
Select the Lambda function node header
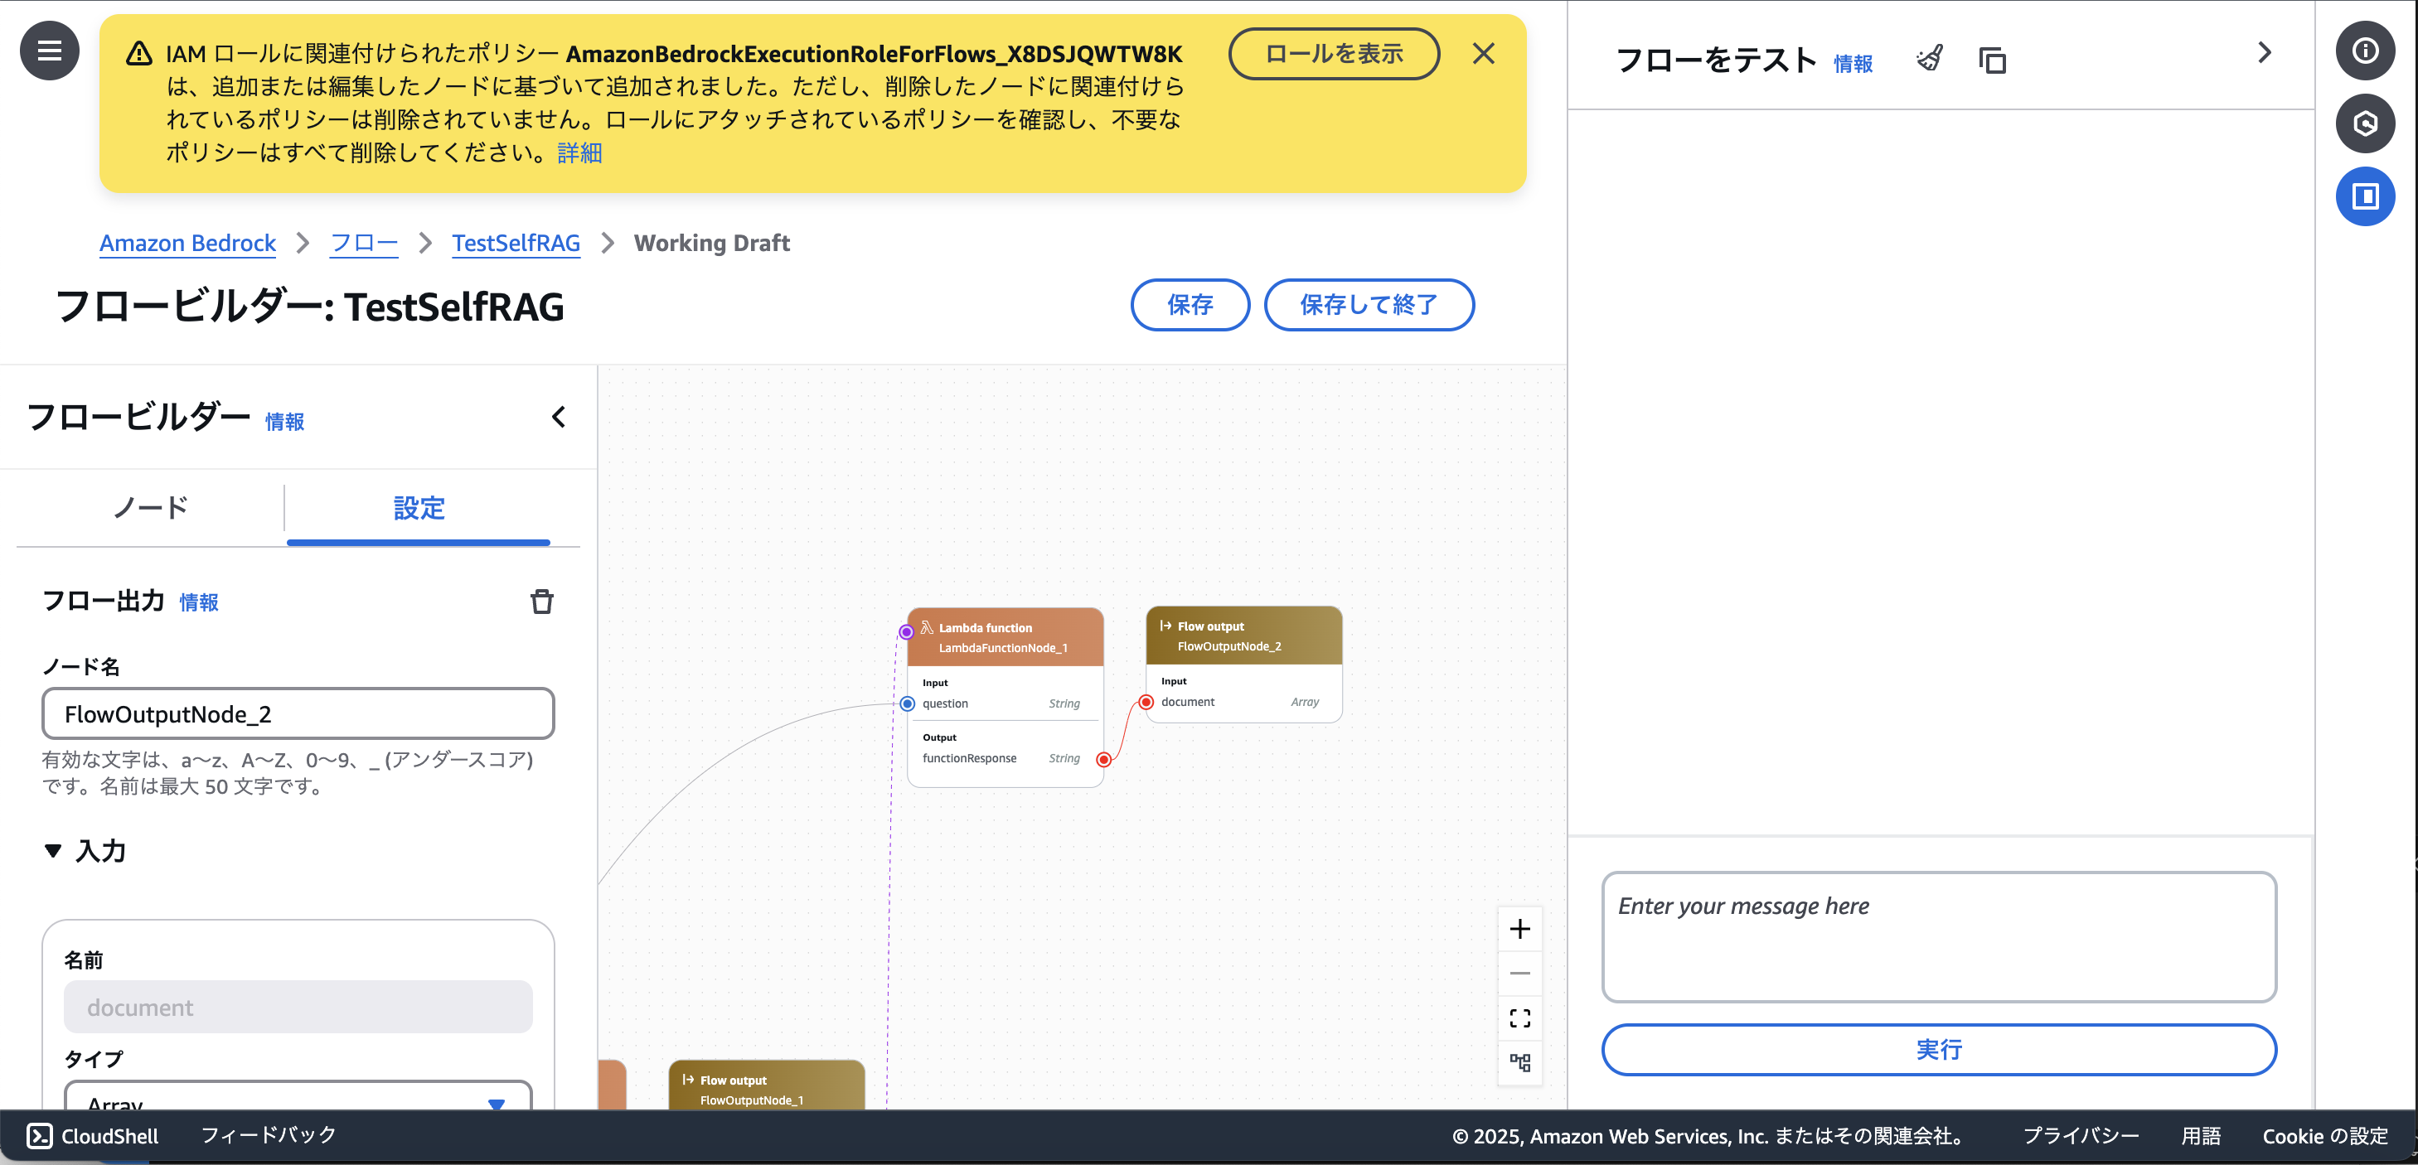[x=1005, y=638]
